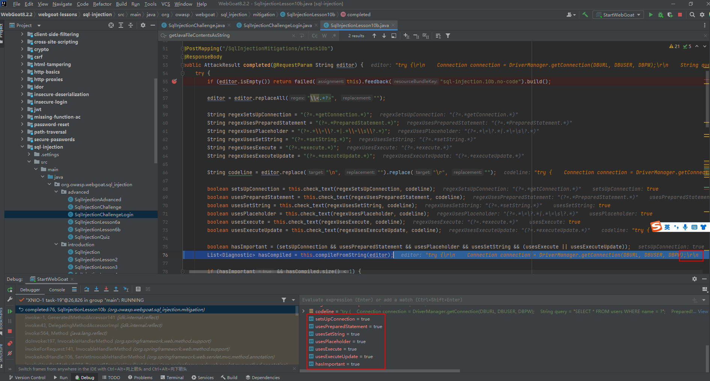Select SqlInjectionLesson6a in project tree
Screen dimensions: 710x381
click(97, 222)
